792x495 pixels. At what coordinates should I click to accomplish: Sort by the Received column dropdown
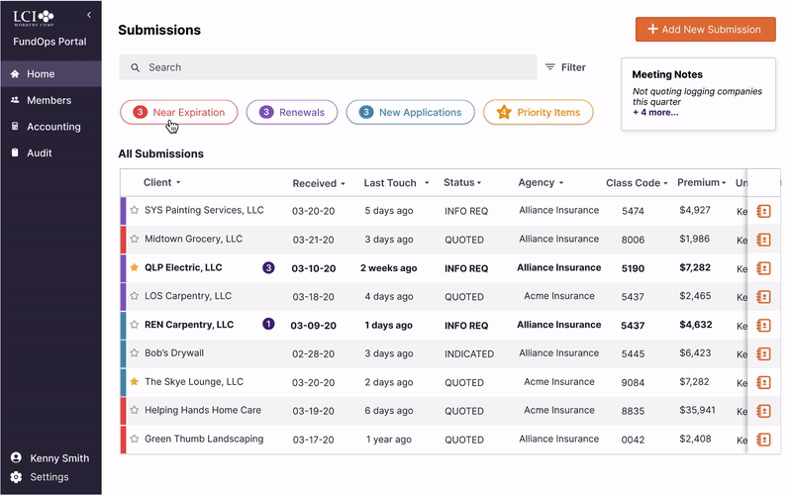pos(343,184)
